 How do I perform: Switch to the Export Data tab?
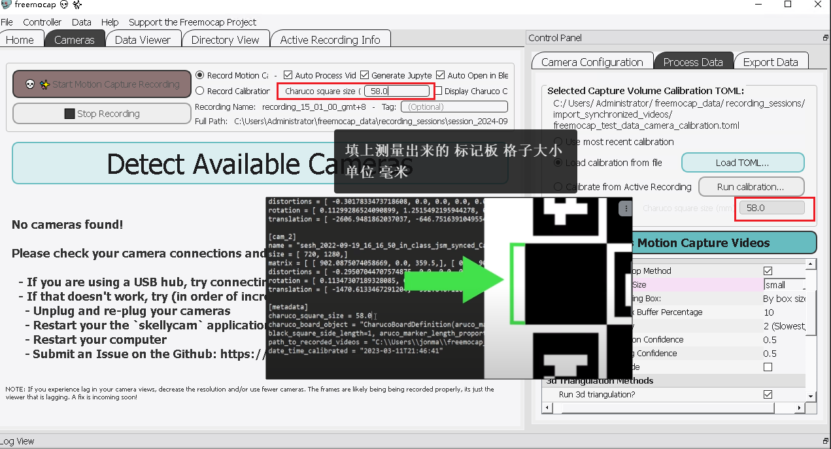point(771,61)
